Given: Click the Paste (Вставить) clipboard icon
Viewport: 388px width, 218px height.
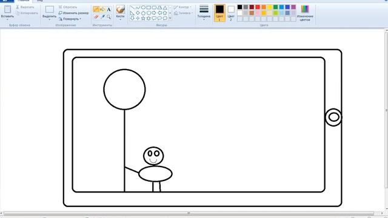Looking at the screenshot, I should pos(7,10).
